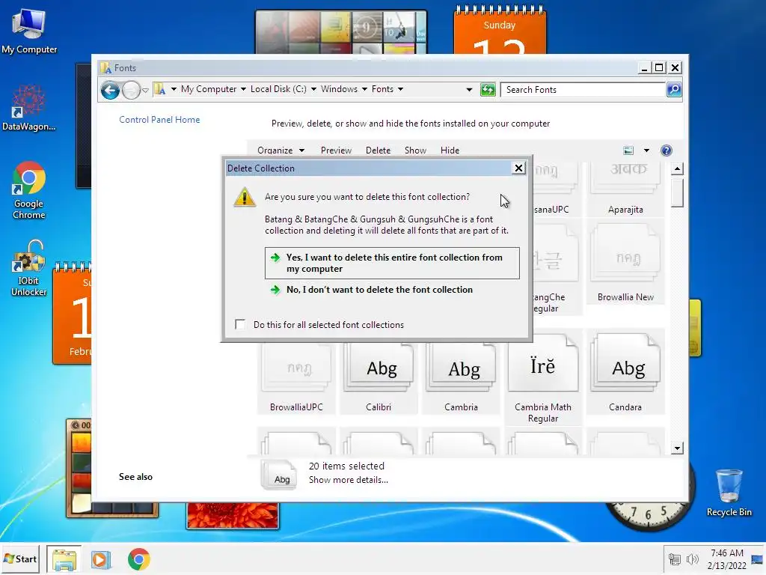766x575 pixels.
Task: Choose Yes, delete this entire font collection
Action: tap(392, 263)
